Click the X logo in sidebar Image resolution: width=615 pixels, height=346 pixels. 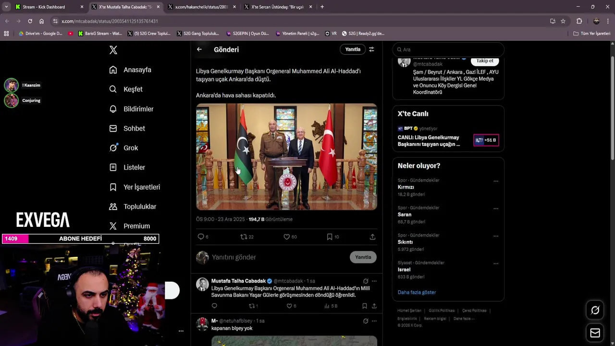(x=113, y=49)
